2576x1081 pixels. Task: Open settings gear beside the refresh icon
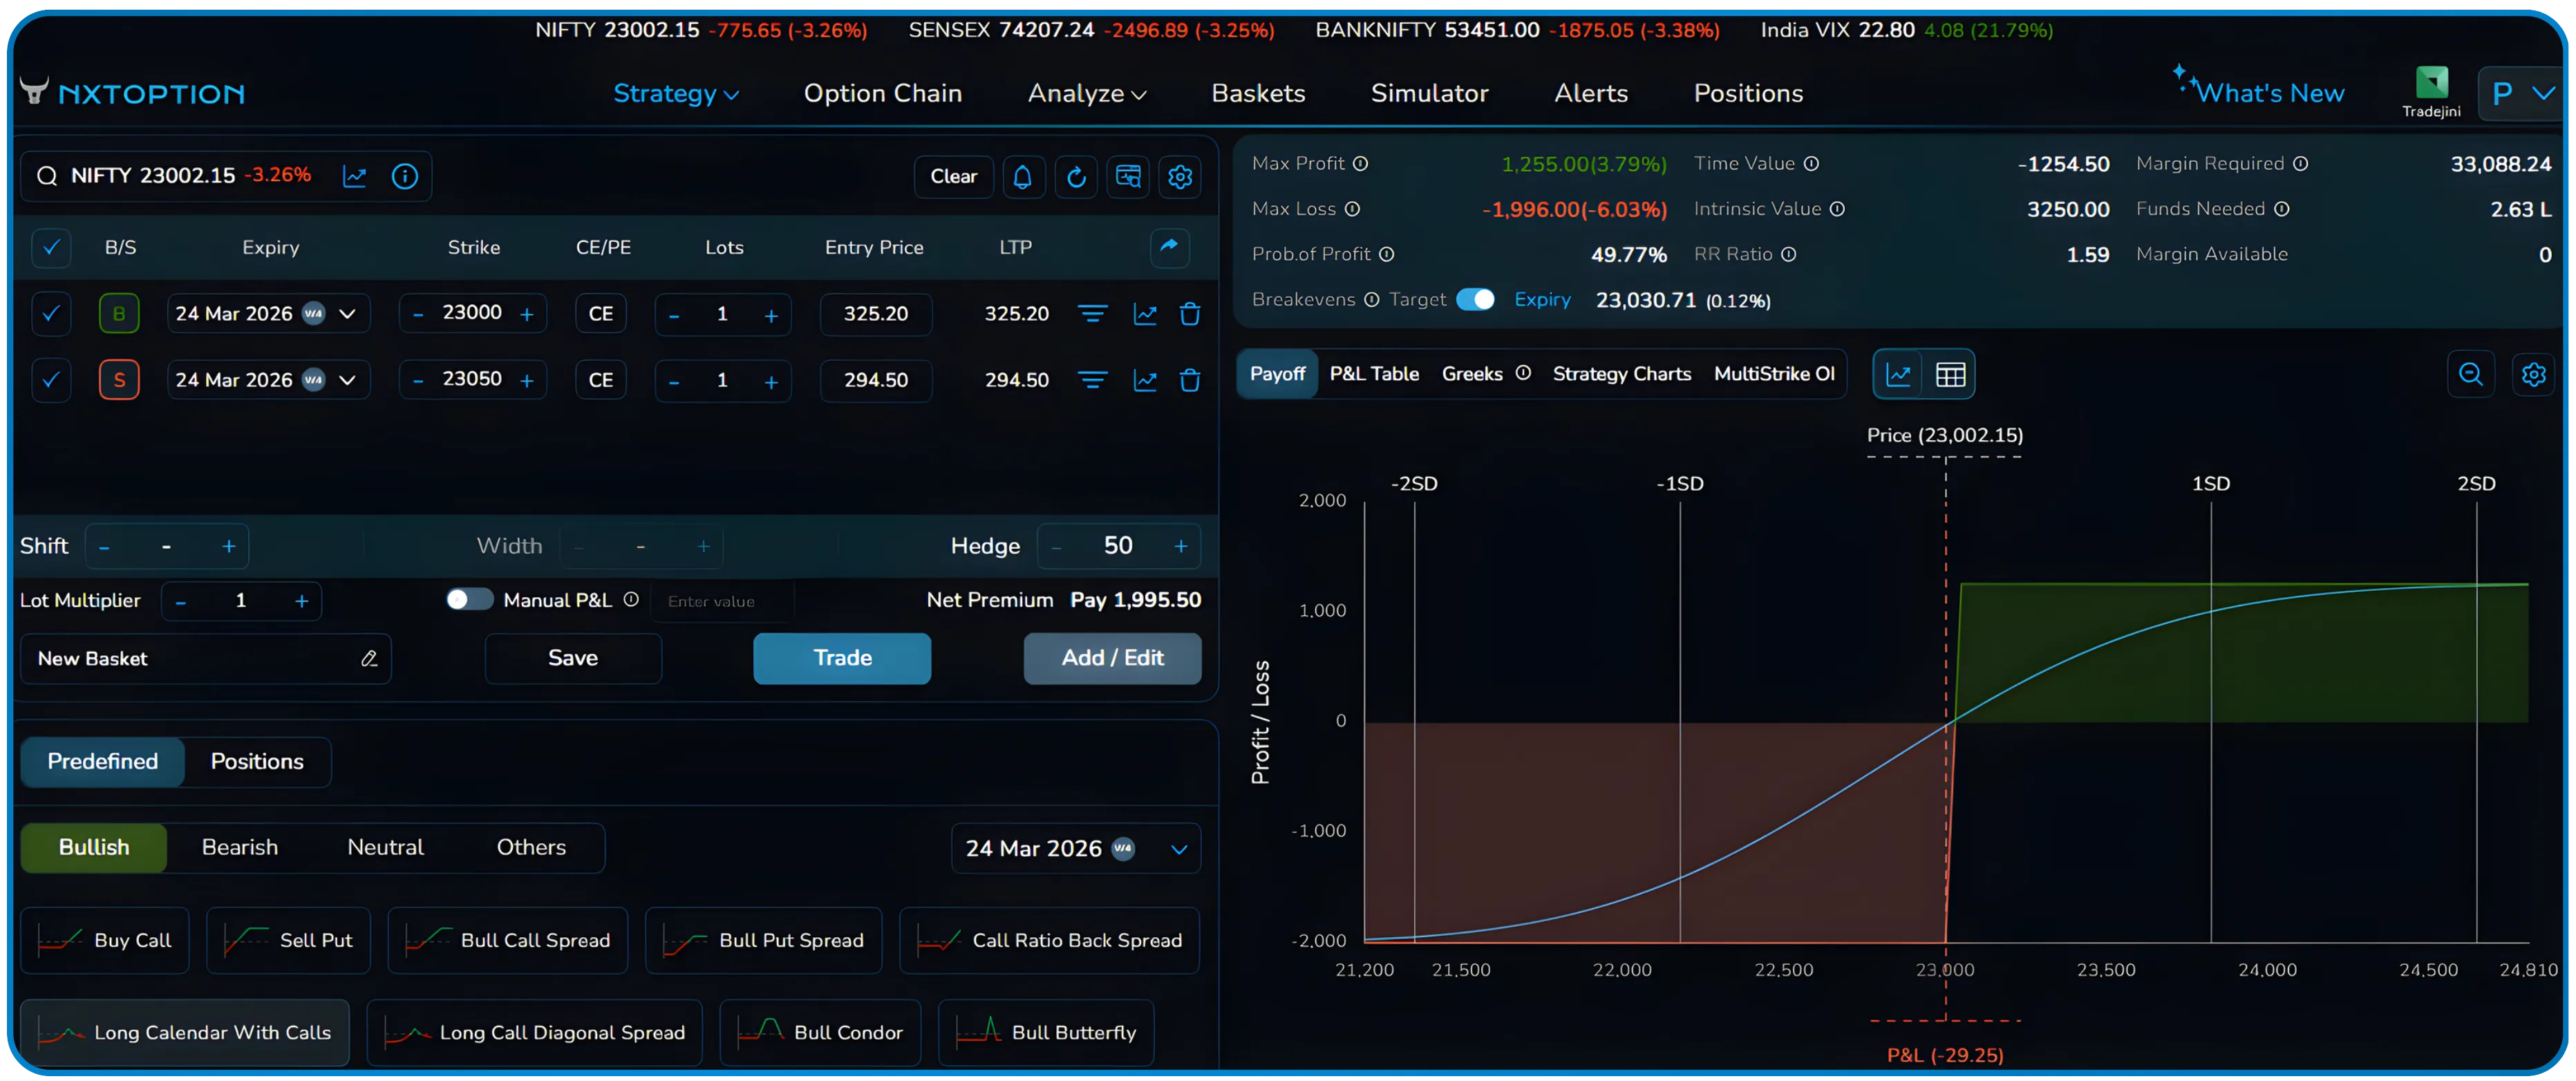pos(1180,177)
